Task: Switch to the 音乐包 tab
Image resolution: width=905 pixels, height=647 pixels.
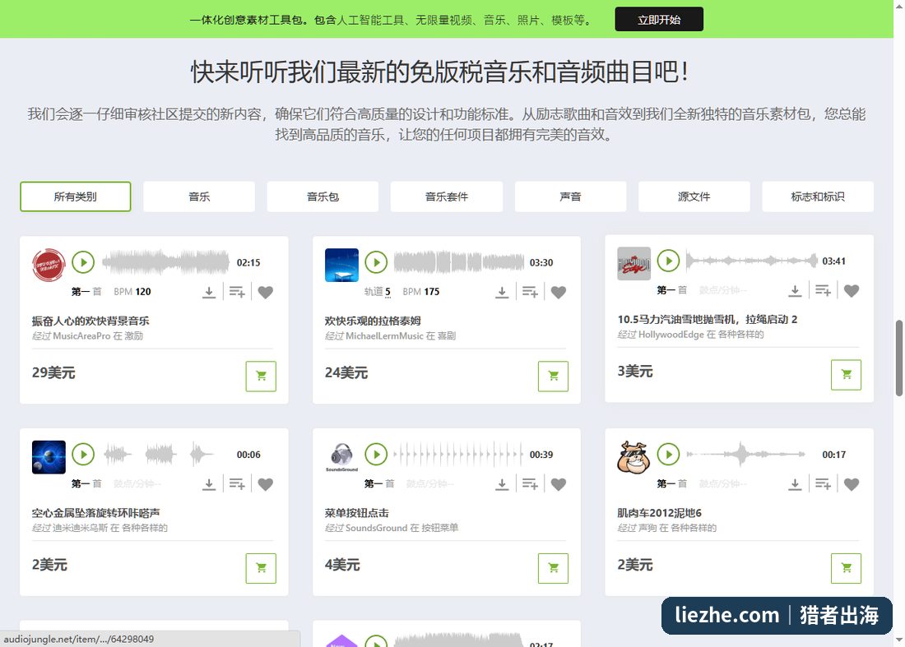Action: click(323, 196)
